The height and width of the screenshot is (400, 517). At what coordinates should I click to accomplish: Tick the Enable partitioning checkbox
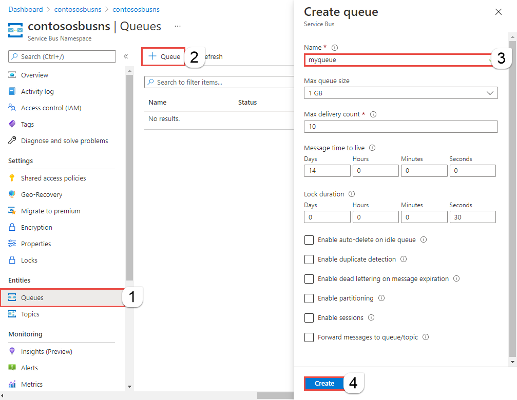(x=309, y=298)
